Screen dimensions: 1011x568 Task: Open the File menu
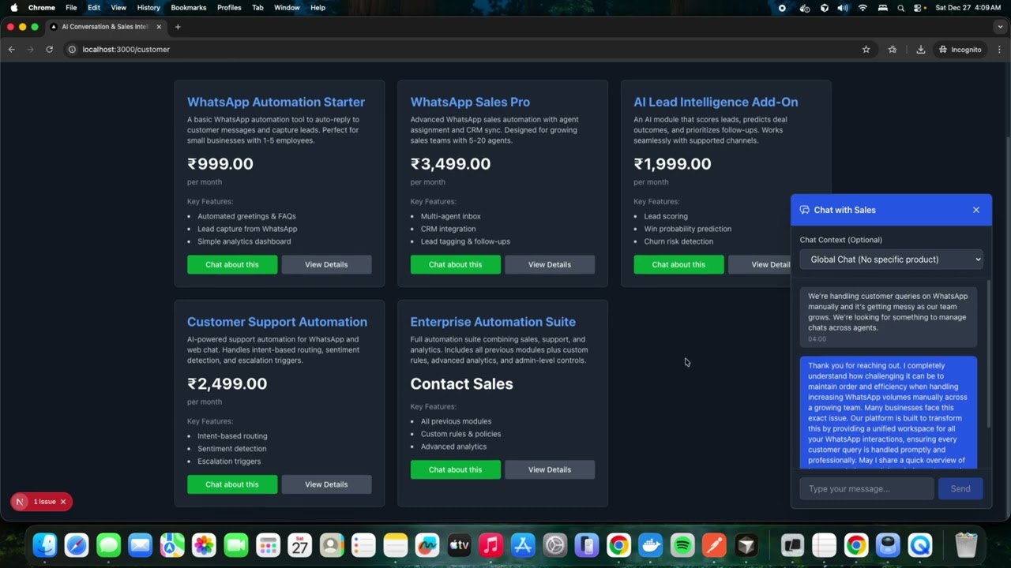coord(71,7)
